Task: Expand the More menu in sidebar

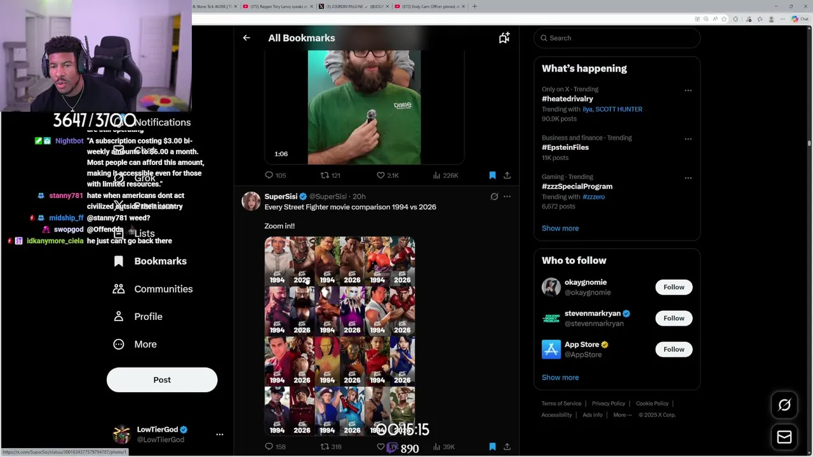Action: [x=136, y=344]
